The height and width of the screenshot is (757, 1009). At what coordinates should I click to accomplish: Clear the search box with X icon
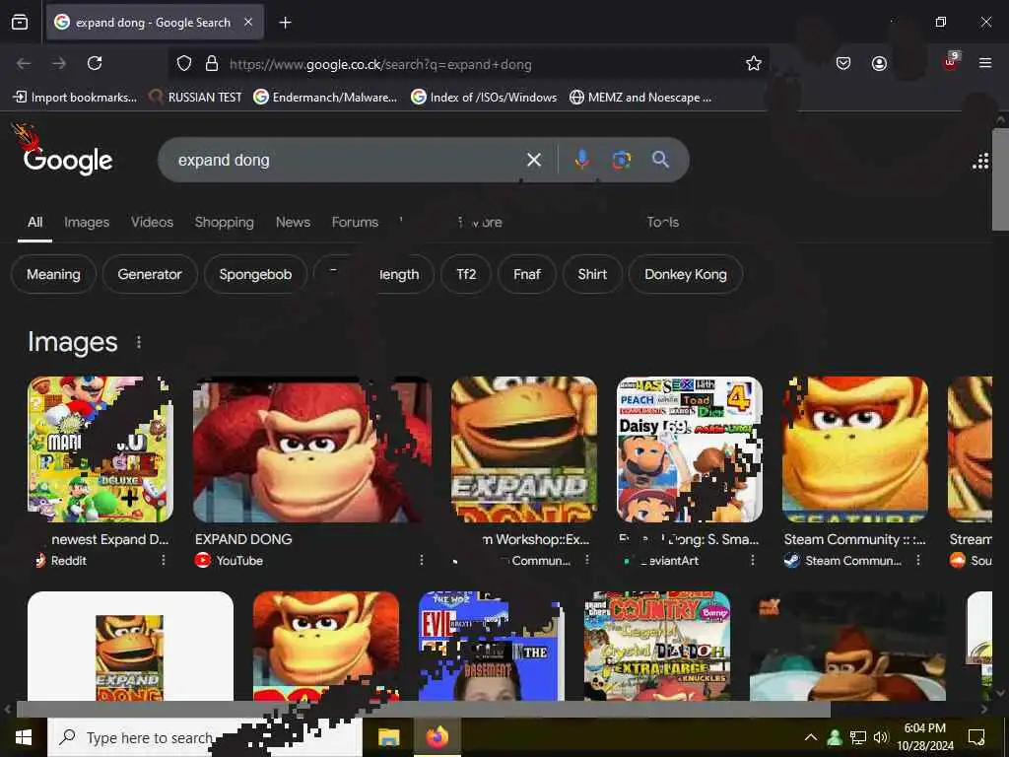click(533, 160)
